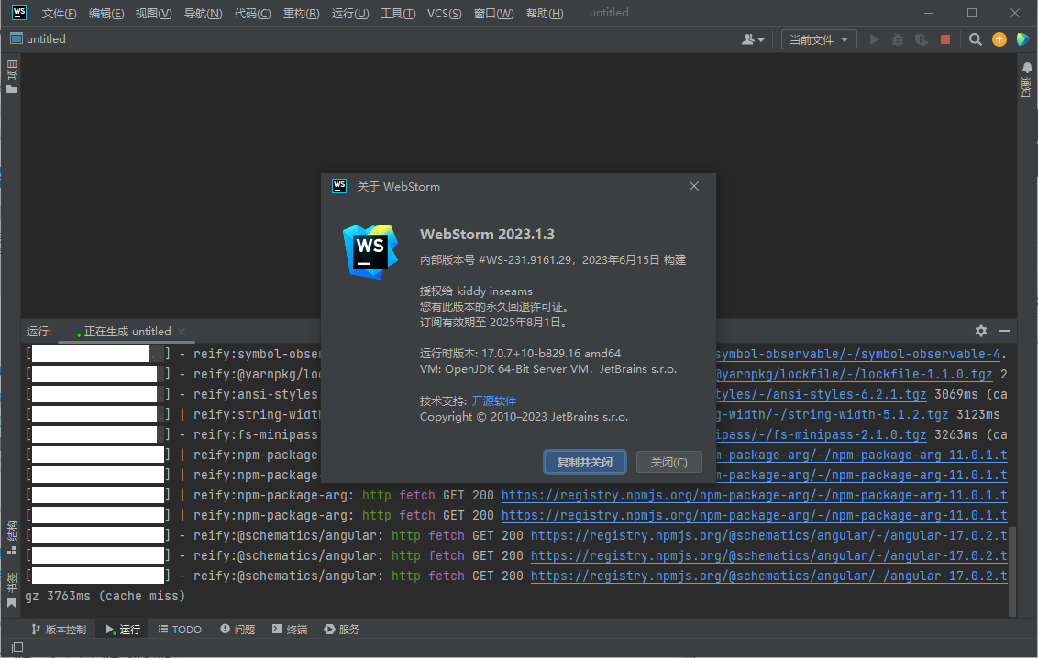Click the large WebStorm logo in About dialog

click(x=370, y=251)
